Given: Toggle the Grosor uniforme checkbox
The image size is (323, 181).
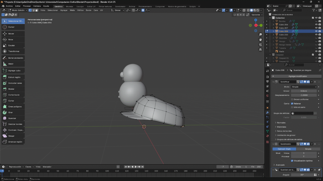Looking at the screenshot, I should (292, 99).
